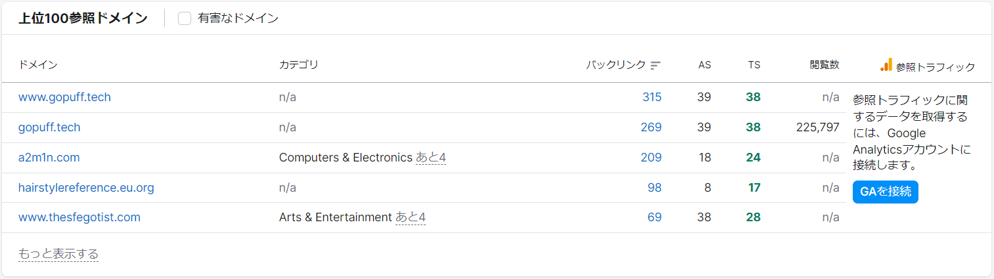
Task: Click the backlinks sort icon
Action: 655,65
